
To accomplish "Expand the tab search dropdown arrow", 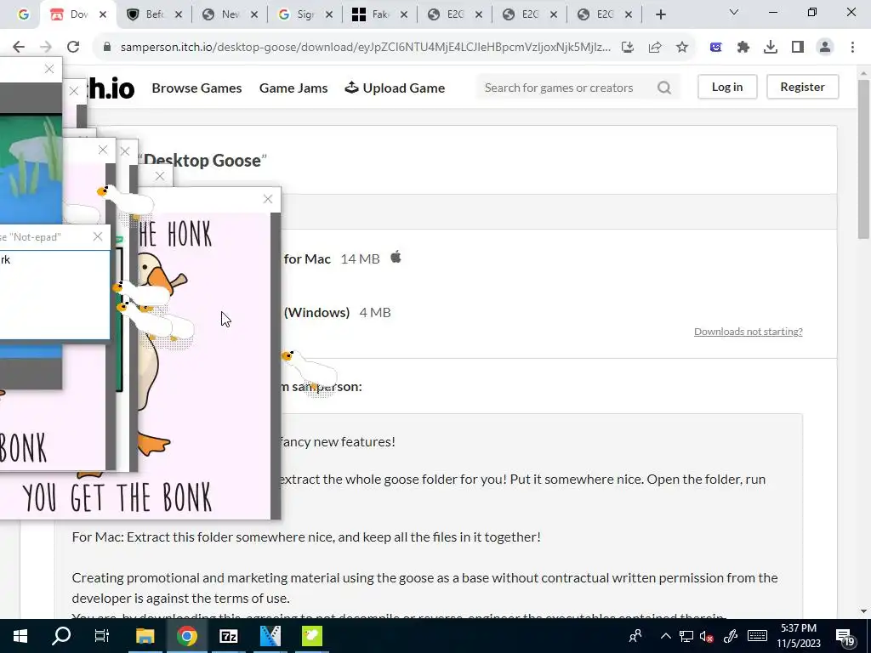I will pos(734,12).
